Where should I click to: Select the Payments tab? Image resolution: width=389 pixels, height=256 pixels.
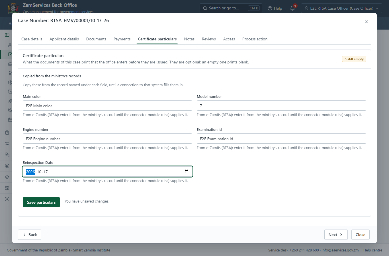point(122,39)
